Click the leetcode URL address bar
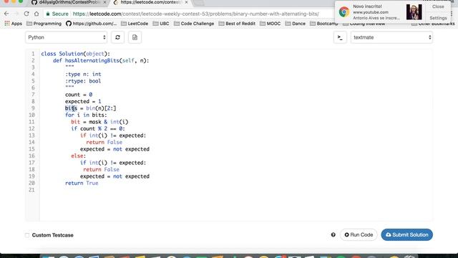This screenshot has height=258, width=458. pyautogui.click(x=195, y=14)
